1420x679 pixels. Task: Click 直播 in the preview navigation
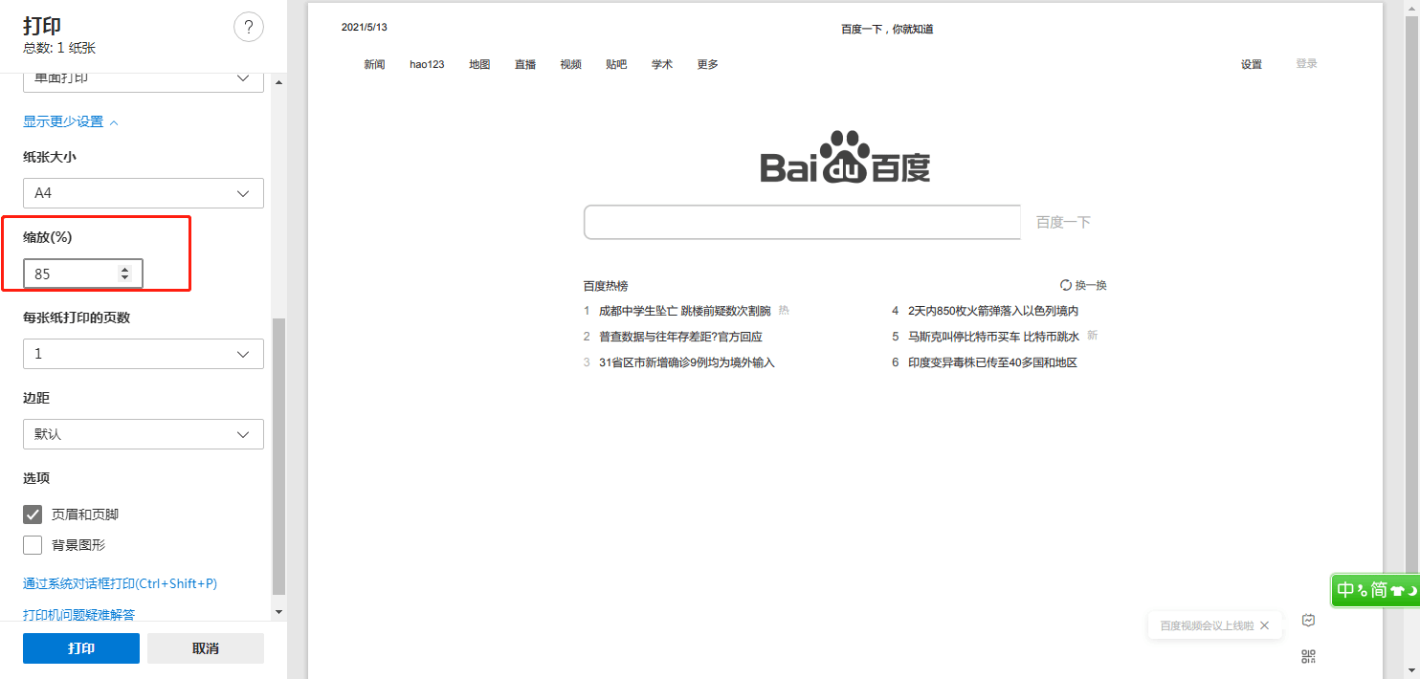(x=525, y=65)
